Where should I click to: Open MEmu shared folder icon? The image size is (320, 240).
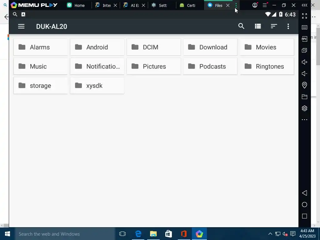click(304, 97)
